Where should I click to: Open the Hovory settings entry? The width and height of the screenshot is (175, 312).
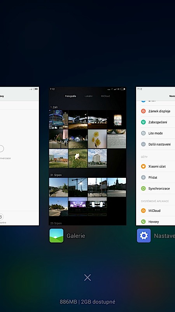click(x=156, y=222)
